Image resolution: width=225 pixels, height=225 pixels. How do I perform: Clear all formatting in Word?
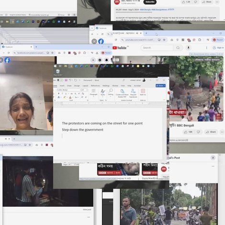click(83, 93)
